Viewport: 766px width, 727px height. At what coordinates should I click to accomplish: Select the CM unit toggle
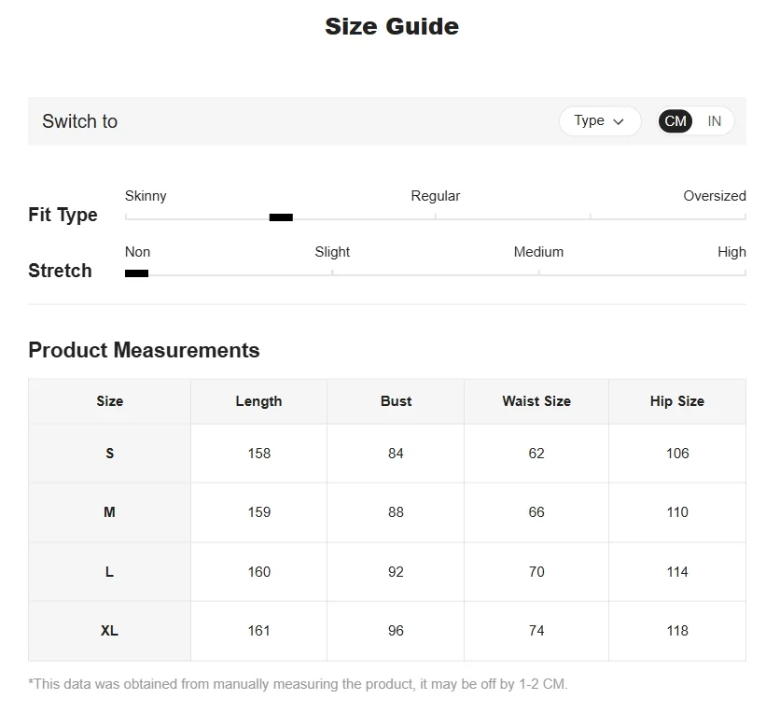(x=675, y=121)
